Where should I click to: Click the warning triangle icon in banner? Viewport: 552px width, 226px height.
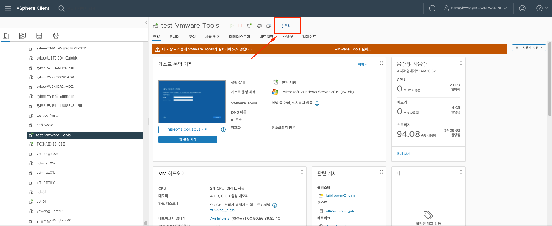(158, 49)
